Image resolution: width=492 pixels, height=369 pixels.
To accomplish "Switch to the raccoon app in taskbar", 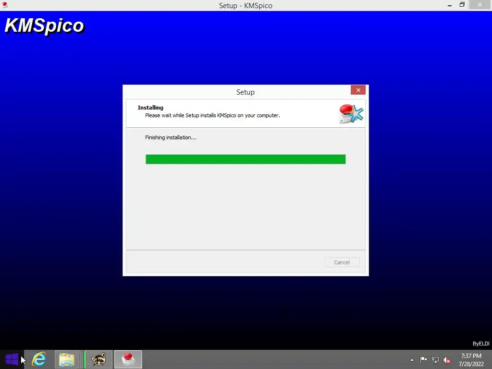I will [98, 359].
